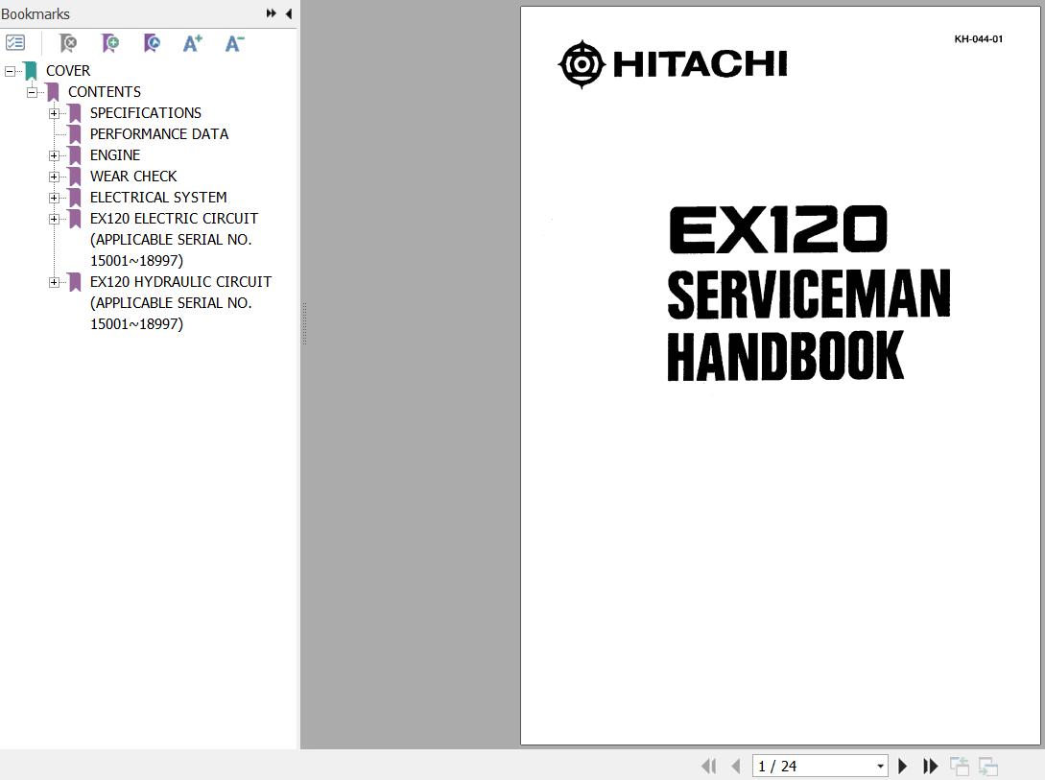Screen dimensions: 1045x780
Task: Click the panel splitter handle between bookmarks and page
Action: 304,323
